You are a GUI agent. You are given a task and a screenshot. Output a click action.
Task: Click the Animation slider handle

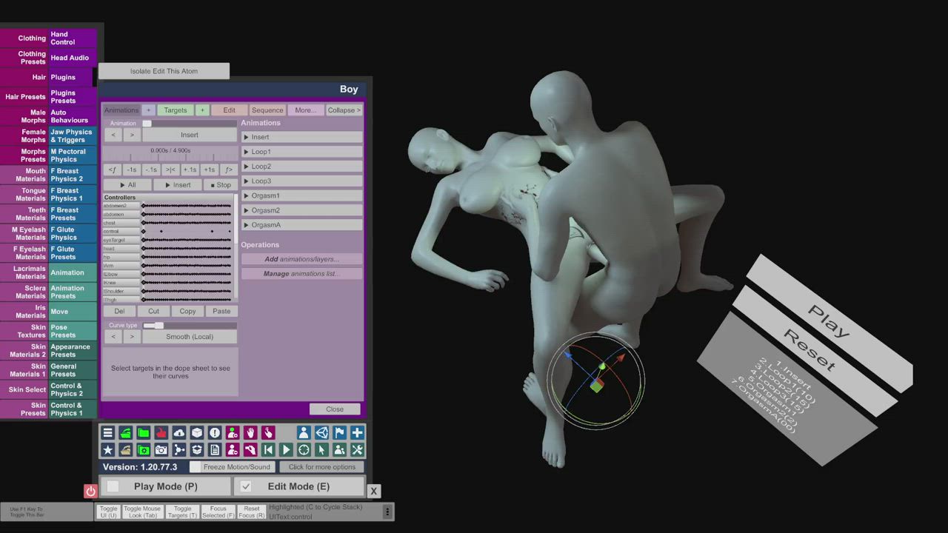pyautogui.click(x=147, y=124)
